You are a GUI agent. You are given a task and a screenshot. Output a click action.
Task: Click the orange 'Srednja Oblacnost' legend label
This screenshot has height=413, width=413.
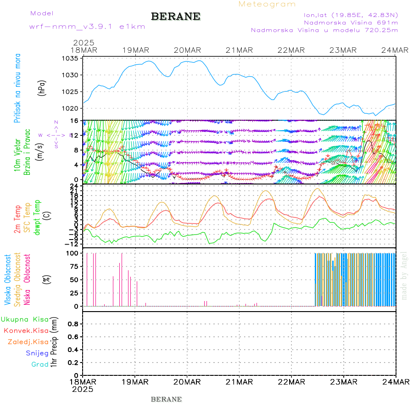tap(17, 280)
